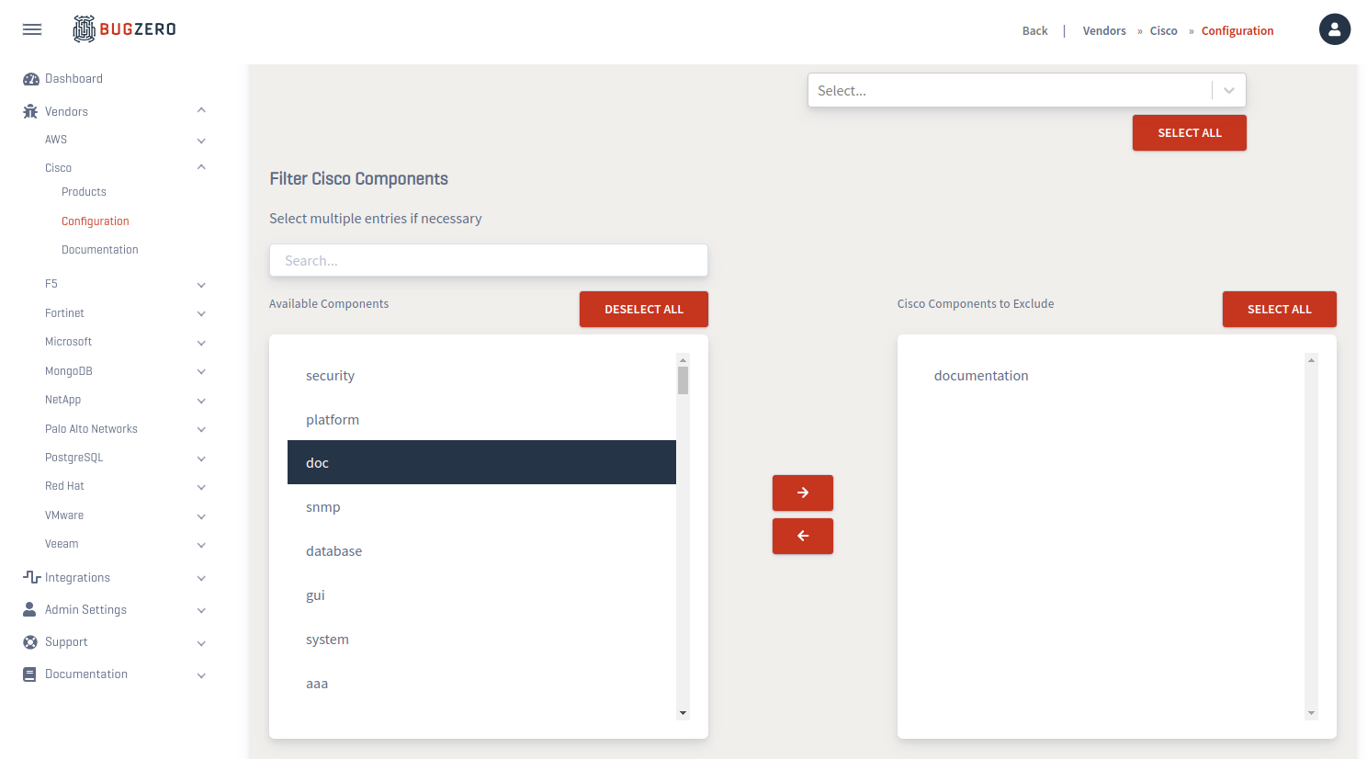Expand the NetApp vendor chevron
The height and width of the screenshot is (759, 1367).
[201, 401]
